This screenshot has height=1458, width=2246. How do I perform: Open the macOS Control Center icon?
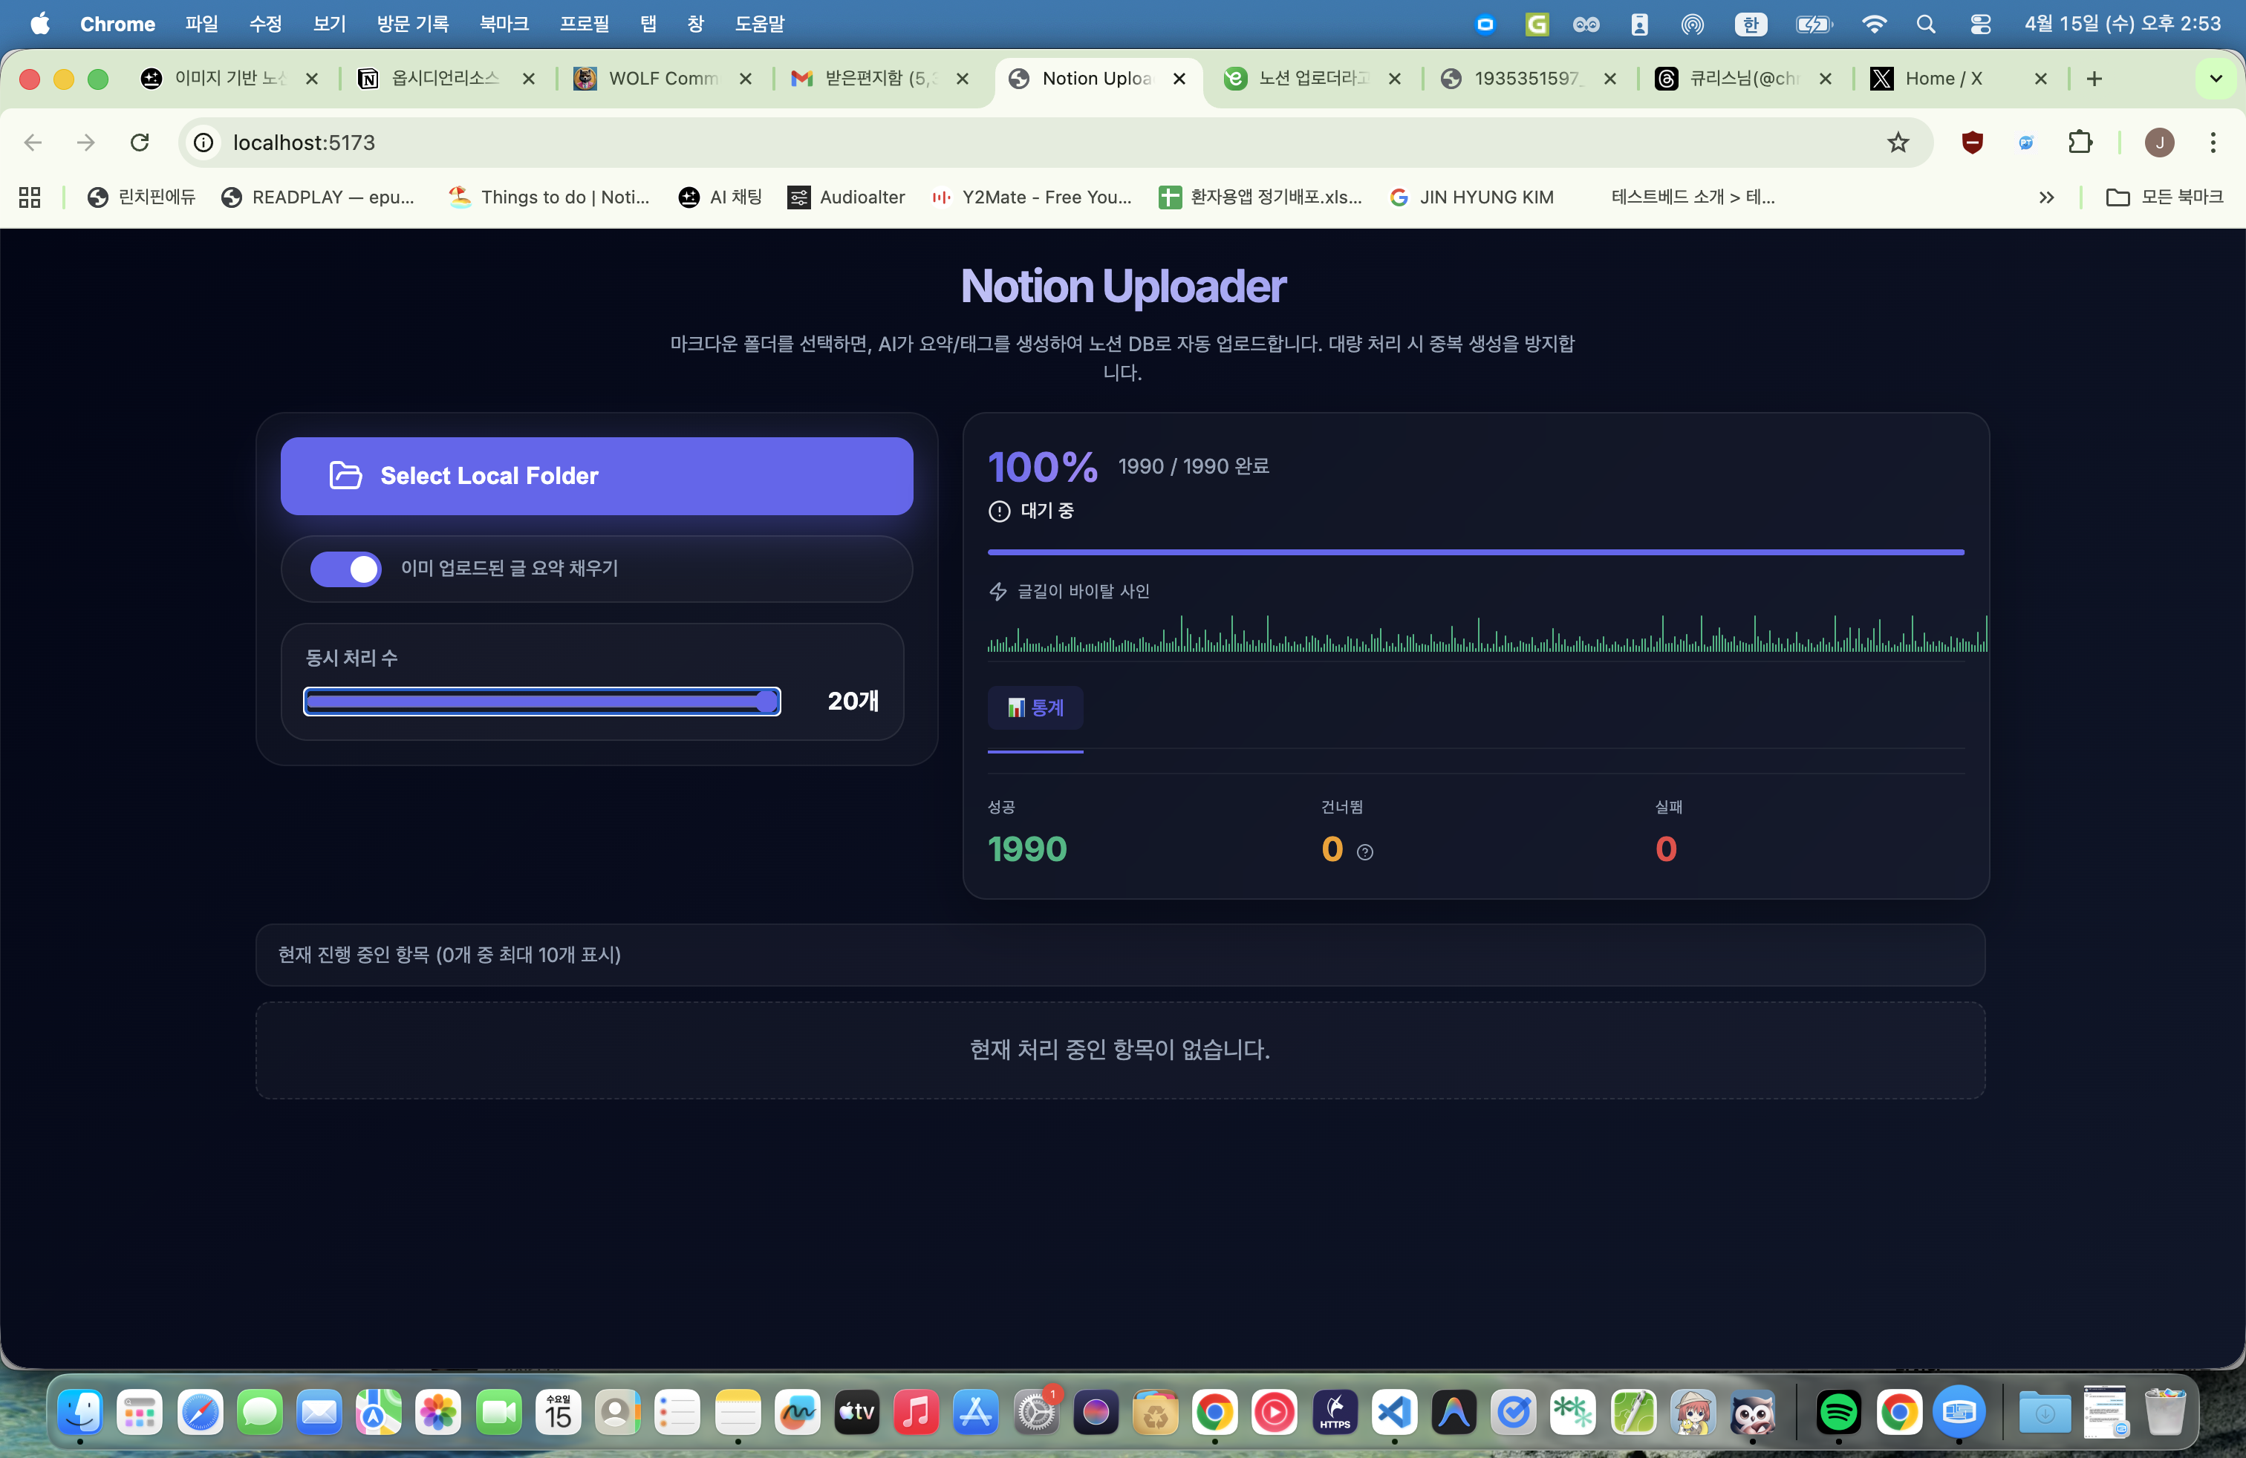[1981, 24]
